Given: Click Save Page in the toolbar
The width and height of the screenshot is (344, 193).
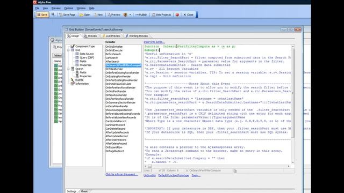Looking at the screenshot, I should pyautogui.click(x=67, y=14).
